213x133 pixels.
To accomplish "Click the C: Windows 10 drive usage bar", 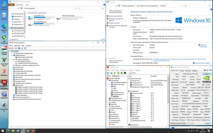I will pyautogui.click(x=44, y=17).
